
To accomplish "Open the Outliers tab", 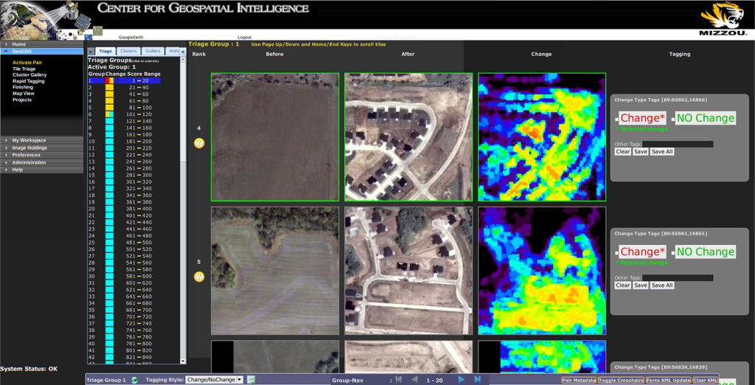I will [x=153, y=51].
